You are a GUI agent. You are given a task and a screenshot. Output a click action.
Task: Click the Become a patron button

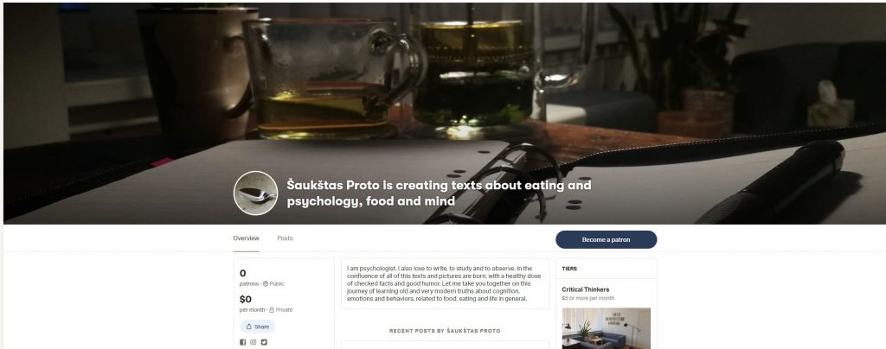pyautogui.click(x=606, y=239)
